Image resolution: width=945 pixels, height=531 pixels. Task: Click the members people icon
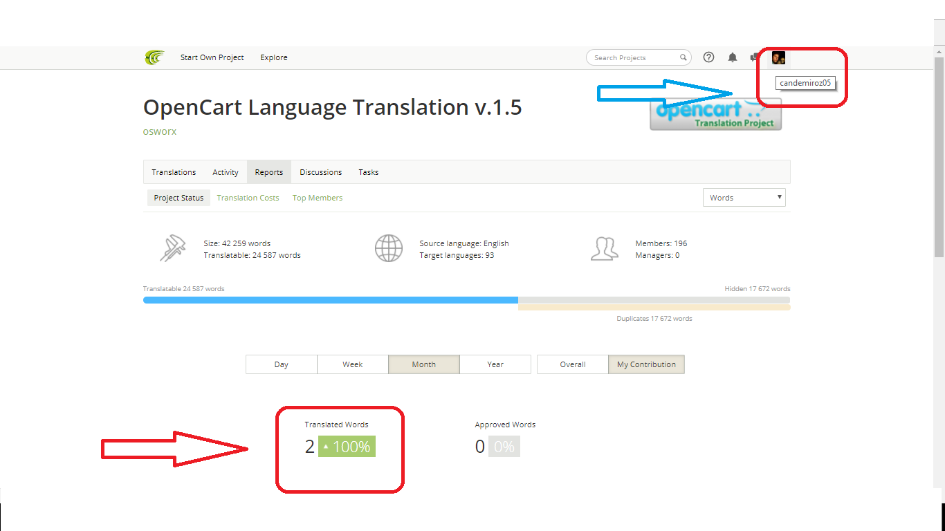coord(605,249)
